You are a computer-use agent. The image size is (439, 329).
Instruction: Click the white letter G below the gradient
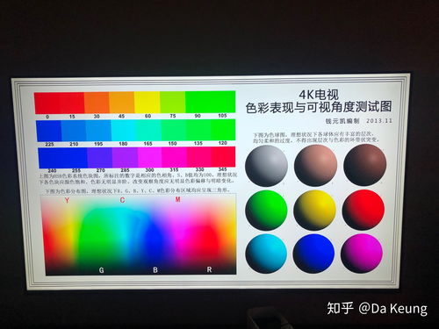pos(101,270)
